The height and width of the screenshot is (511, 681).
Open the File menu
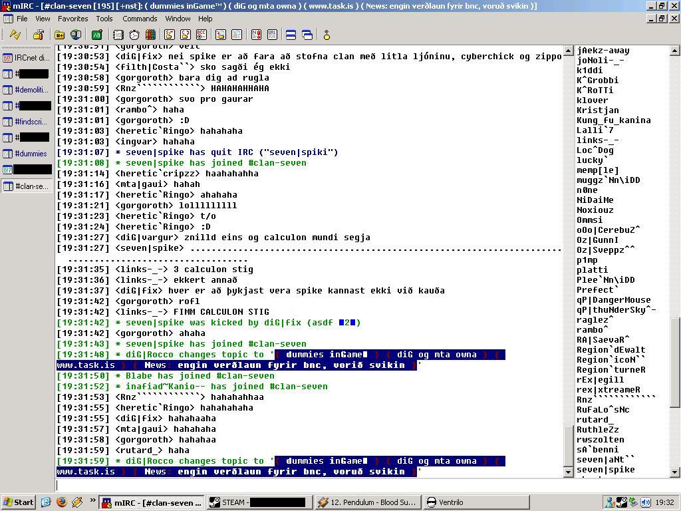coord(22,19)
